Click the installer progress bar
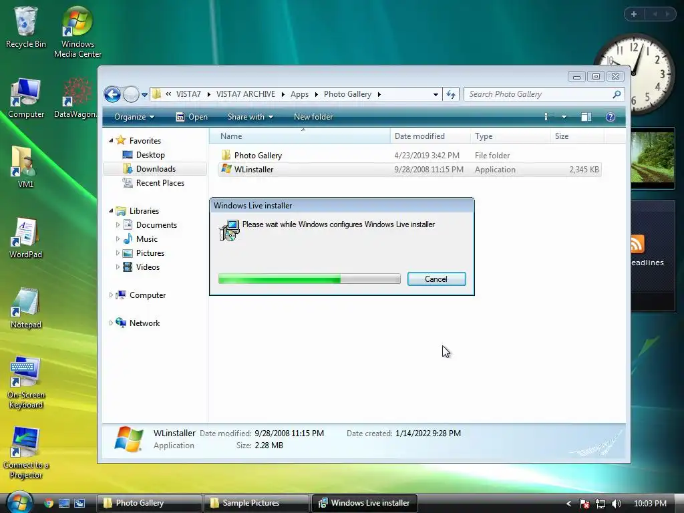This screenshot has width=684, height=513. [309, 279]
